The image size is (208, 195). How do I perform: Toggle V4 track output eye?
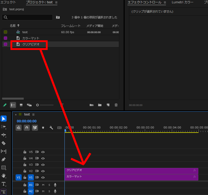coord(43,158)
